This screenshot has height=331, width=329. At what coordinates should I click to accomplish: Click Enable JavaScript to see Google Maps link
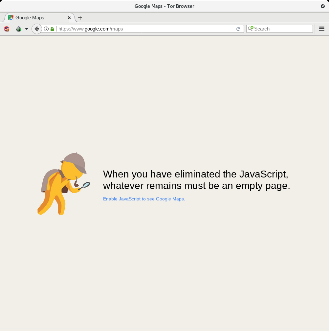pyautogui.click(x=144, y=199)
